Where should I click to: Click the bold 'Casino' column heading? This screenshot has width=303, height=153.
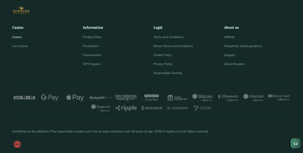(x=18, y=28)
